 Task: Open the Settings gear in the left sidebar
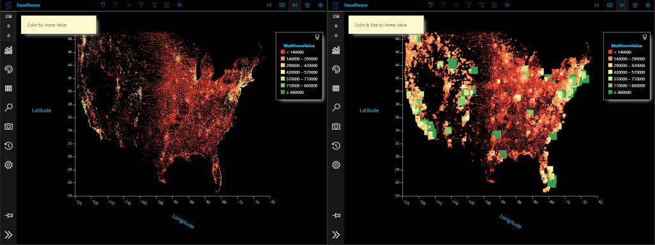coord(8,165)
